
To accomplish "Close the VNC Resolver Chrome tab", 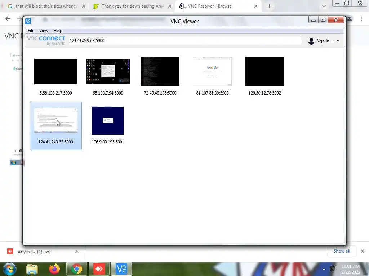I will 256,6.
